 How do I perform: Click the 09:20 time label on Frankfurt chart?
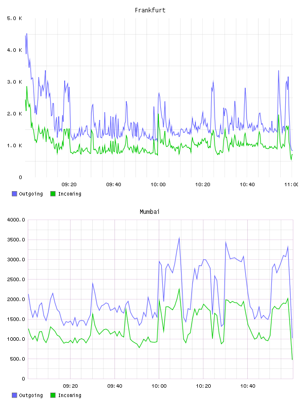69,185
